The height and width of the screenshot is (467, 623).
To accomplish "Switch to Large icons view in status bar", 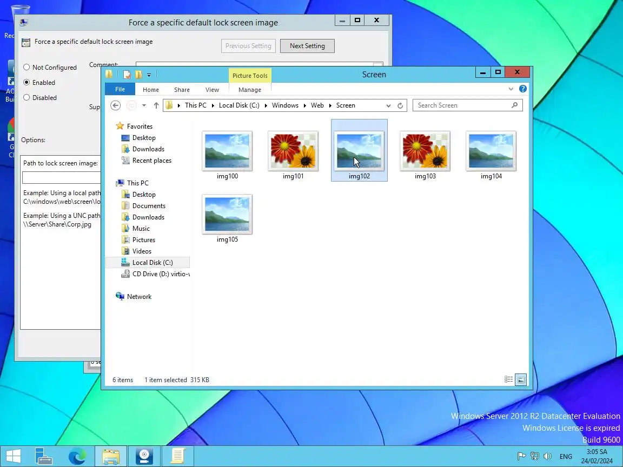I will tap(521, 379).
